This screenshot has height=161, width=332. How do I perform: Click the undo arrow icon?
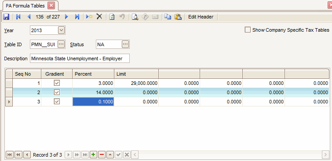coord(122,17)
